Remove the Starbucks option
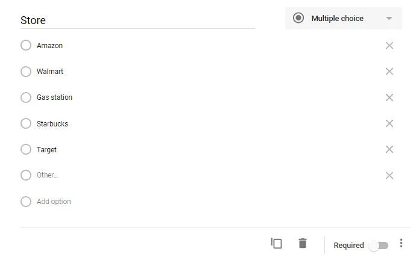This screenshot has height=260, width=410. coord(389,123)
